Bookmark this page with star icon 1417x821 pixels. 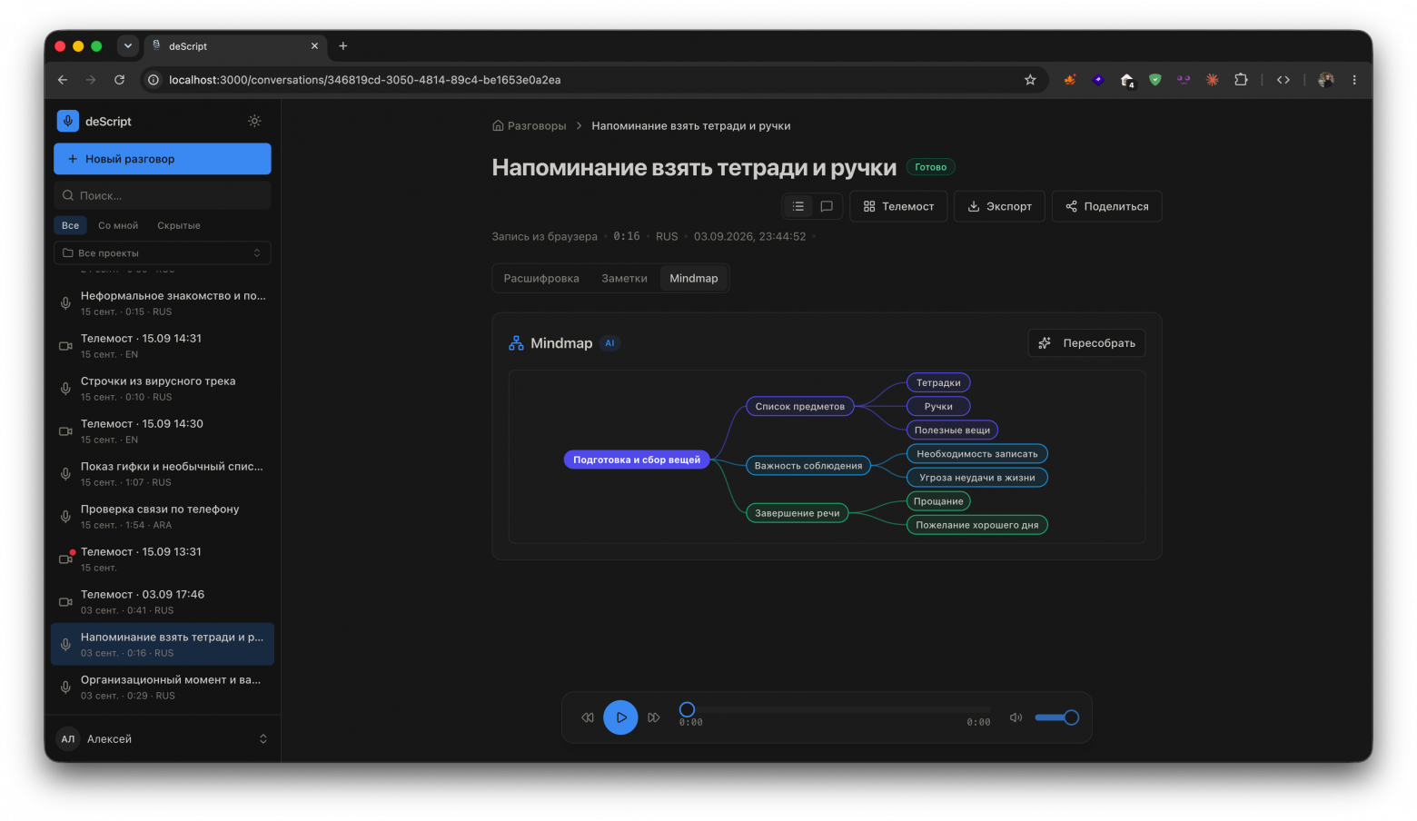click(x=1030, y=80)
